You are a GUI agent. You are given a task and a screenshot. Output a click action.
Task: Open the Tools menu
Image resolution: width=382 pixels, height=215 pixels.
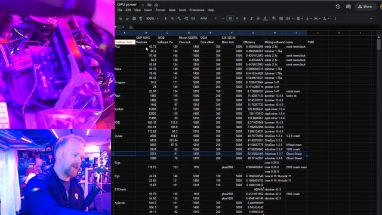tap(182, 10)
